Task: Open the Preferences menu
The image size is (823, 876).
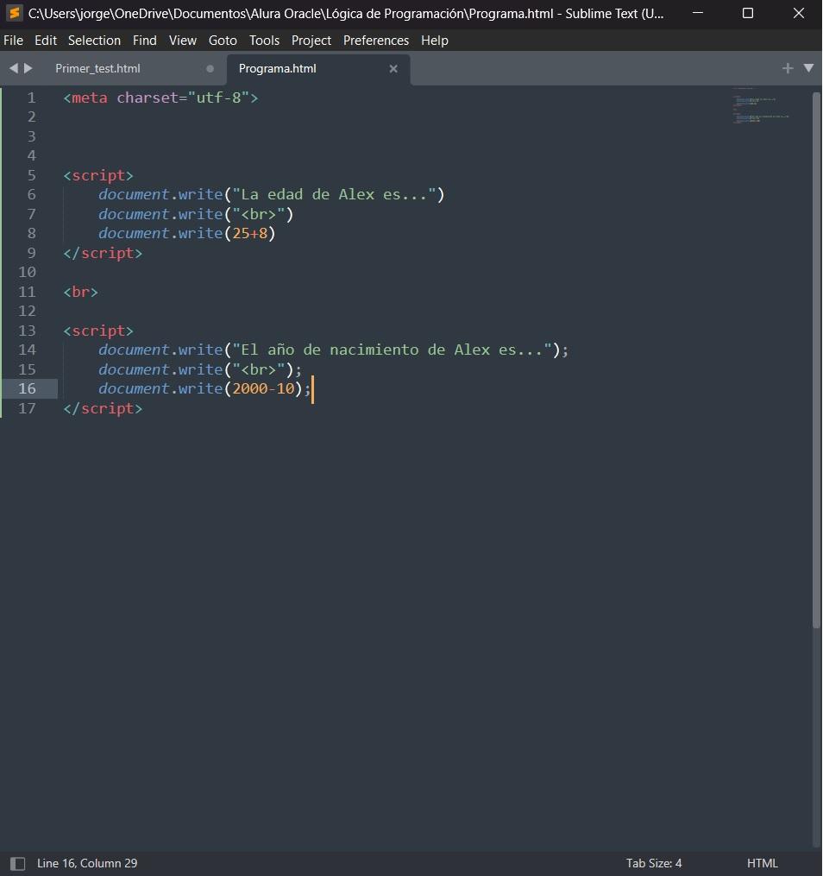Action: tap(375, 41)
